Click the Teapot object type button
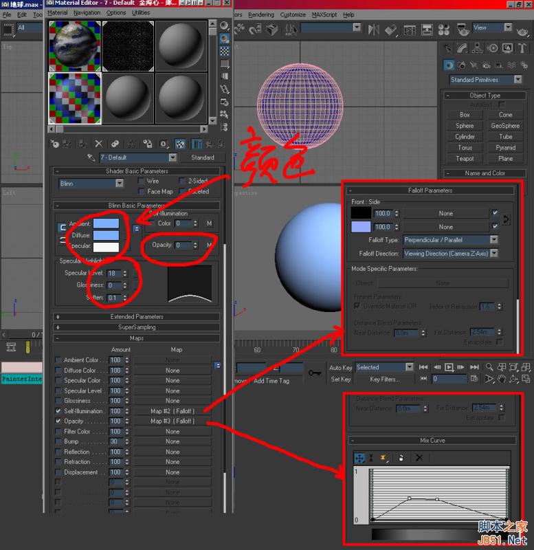Viewport: 534px width, 550px height. (x=465, y=159)
